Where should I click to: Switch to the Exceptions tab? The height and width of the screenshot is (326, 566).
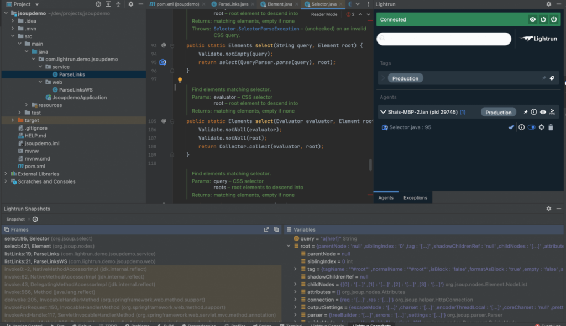point(415,197)
